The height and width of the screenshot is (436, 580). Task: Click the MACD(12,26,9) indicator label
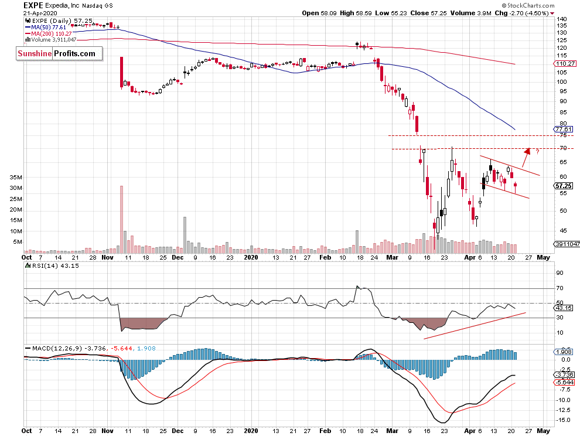click(57, 348)
